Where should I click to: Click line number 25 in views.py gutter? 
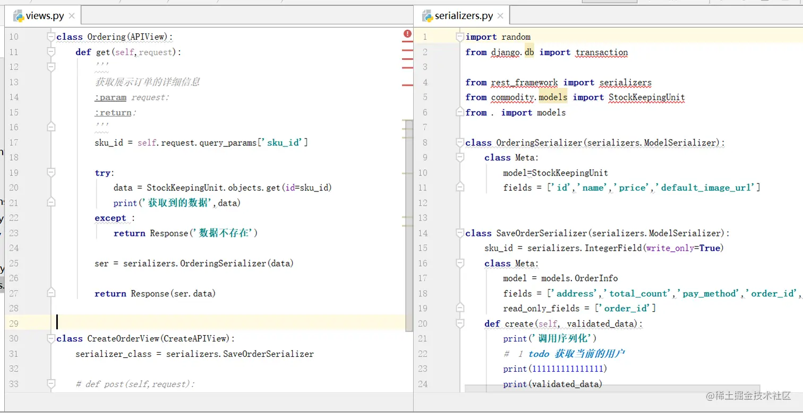click(14, 263)
